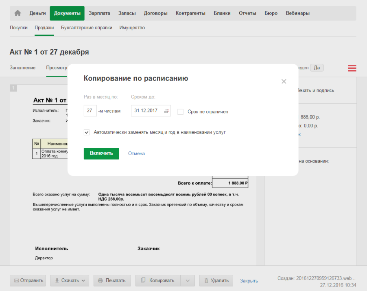Open the Бланки menu
This screenshot has width=367, height=291.
tap(222, 13)
